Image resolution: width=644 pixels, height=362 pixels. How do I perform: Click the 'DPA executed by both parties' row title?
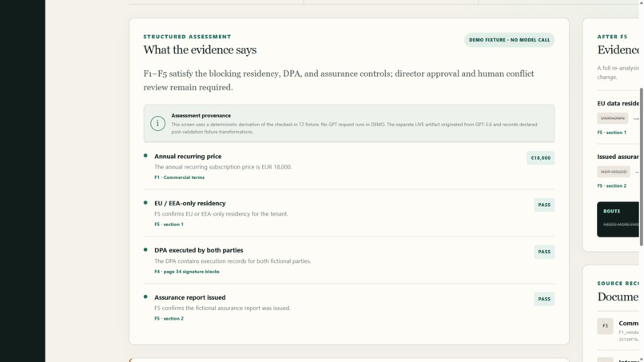198,250
